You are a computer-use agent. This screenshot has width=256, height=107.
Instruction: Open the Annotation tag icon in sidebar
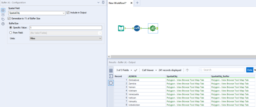coord(3,19)
